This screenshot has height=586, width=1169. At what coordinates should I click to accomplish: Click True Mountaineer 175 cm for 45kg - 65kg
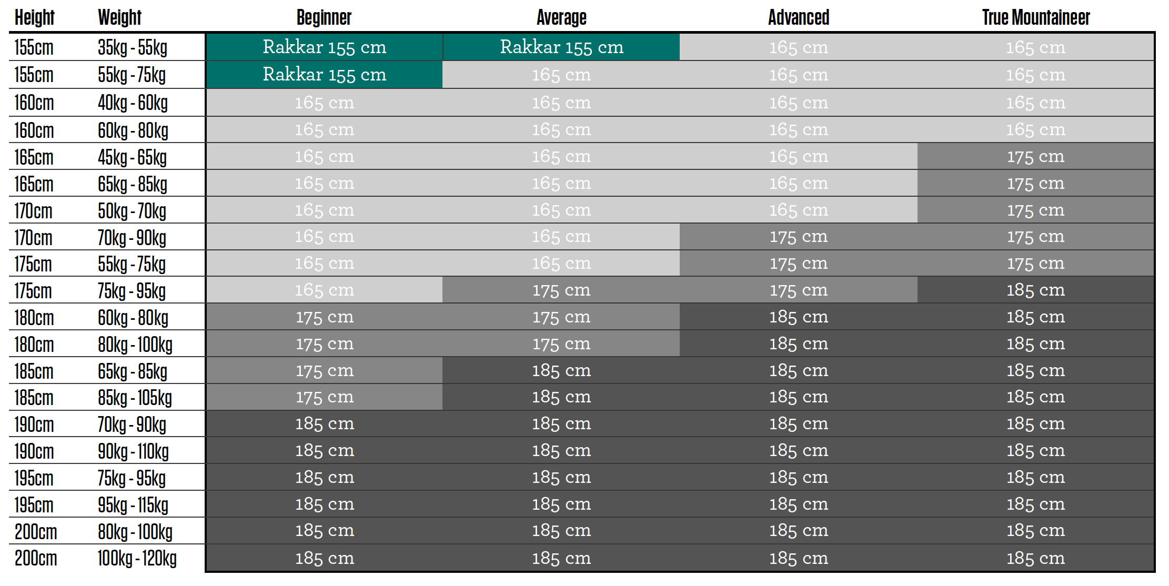click(x=1036, y=156)
